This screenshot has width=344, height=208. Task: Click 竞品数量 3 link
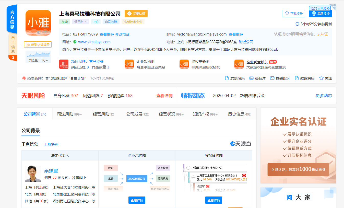tap(100, 67)
